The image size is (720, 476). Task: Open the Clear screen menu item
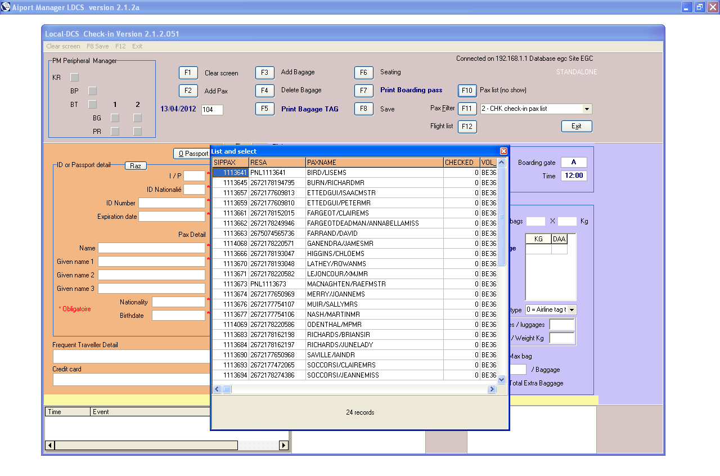63,46
